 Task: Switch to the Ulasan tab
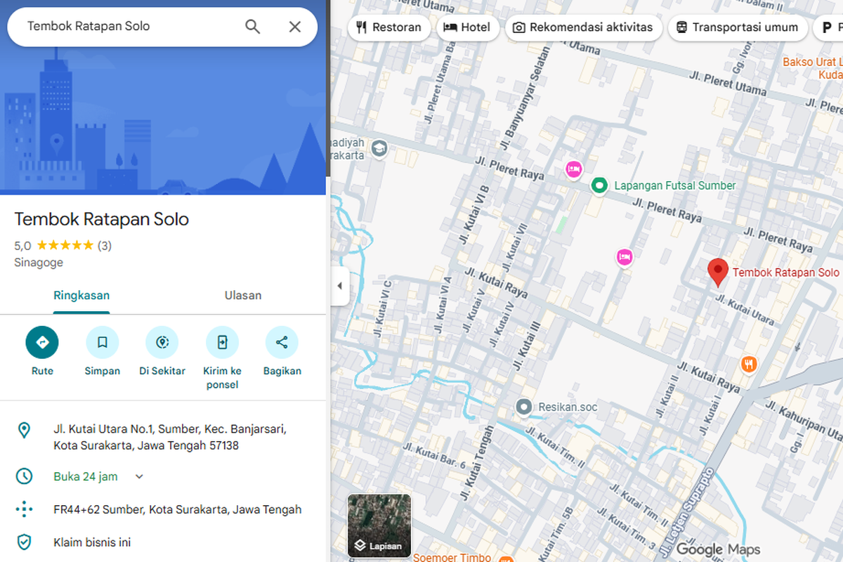(x=243, y=295)
